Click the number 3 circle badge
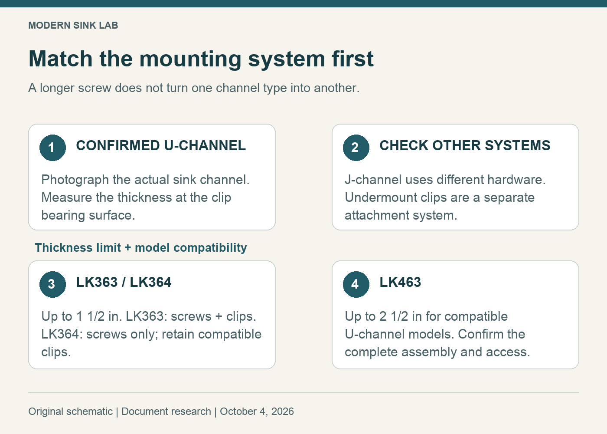Image resolution: width=607 pixels, height=434 pixels. point(52,284)
